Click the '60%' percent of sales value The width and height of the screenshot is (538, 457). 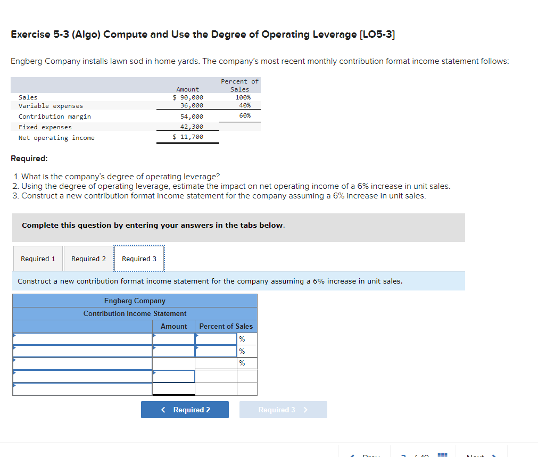[245, 115]
